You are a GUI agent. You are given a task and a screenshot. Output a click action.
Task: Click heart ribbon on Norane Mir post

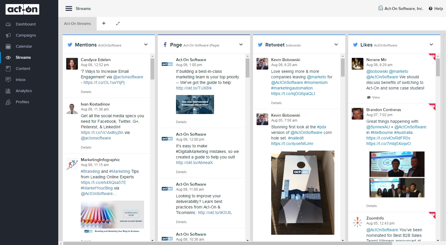coord(432,57)
